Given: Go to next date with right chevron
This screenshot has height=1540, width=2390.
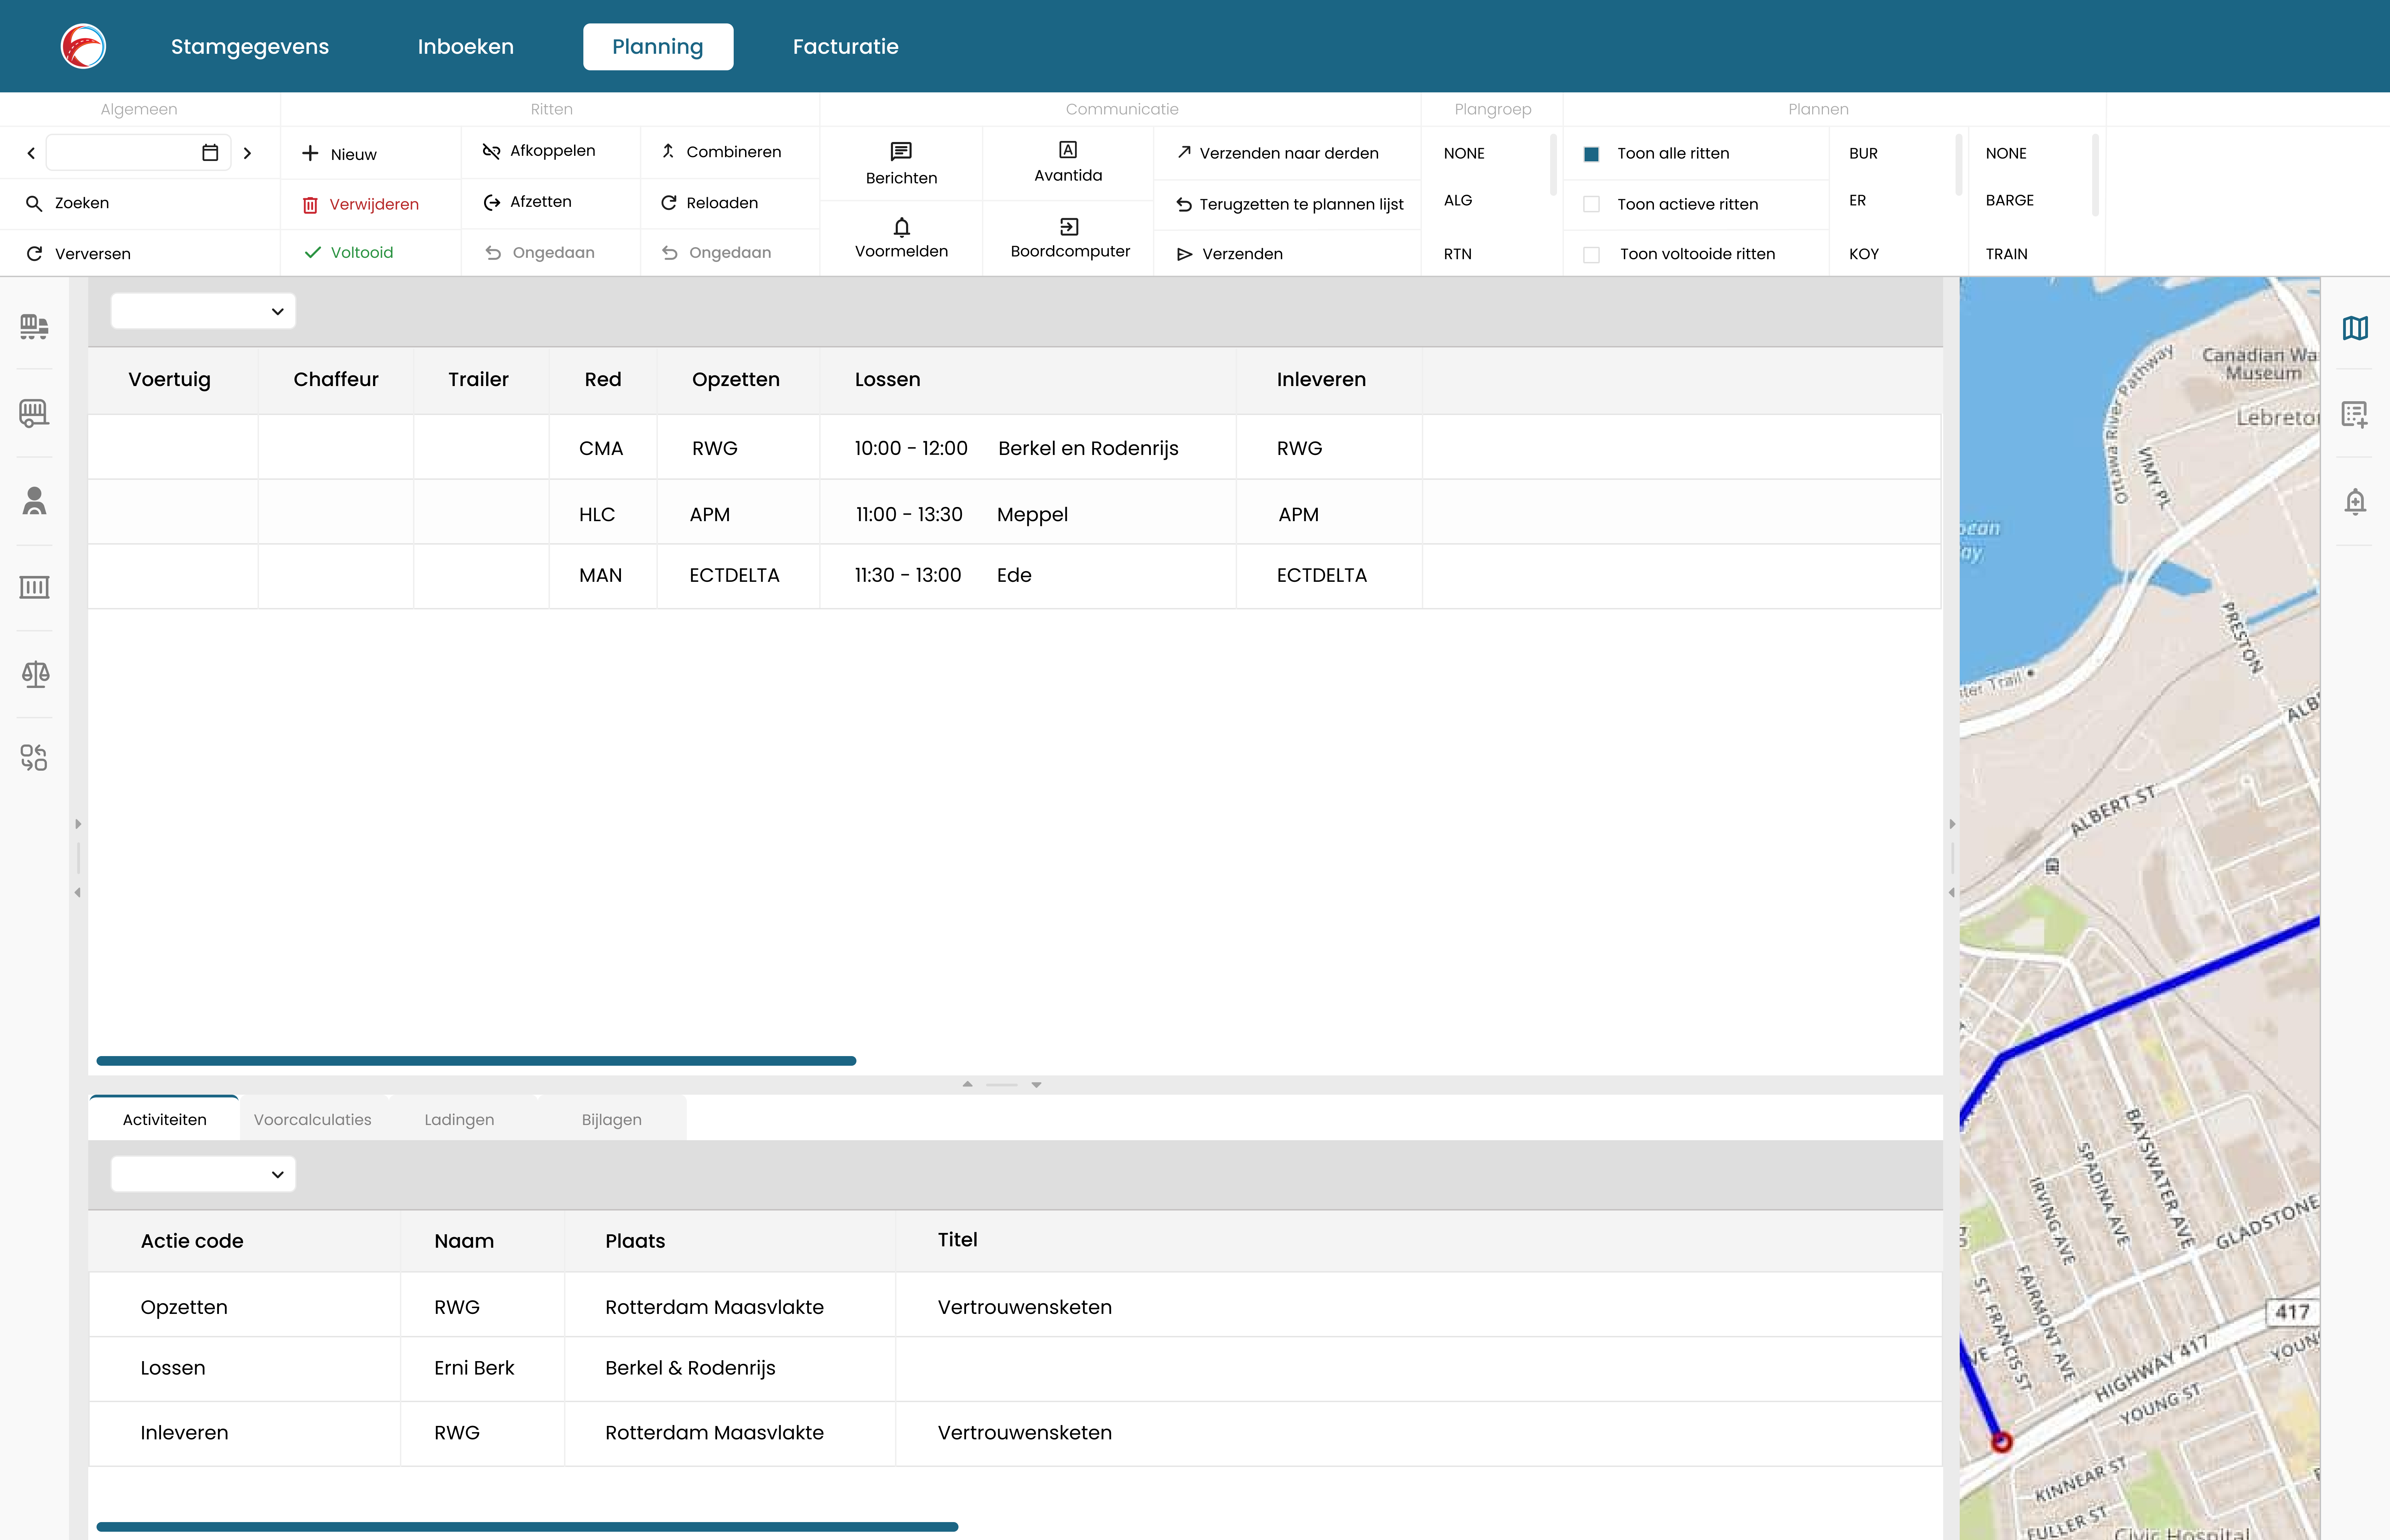Looking at the screenshot, I should [x=247, y=153].
